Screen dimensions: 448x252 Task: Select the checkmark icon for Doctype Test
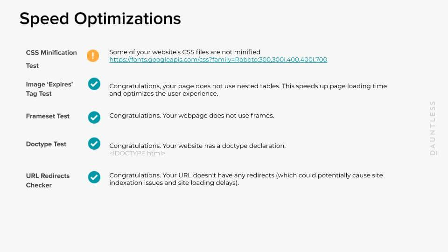(x=94, y=144)
